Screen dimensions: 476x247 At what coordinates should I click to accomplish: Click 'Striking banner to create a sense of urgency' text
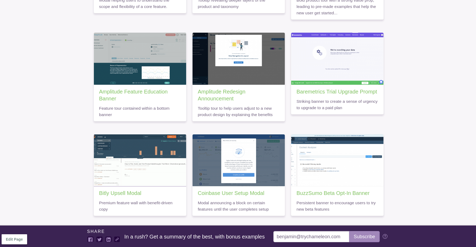[337, 105]
